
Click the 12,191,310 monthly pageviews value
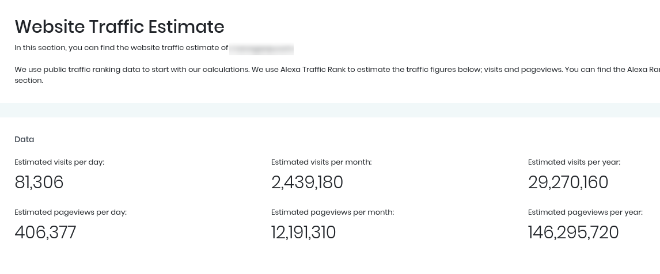click(304, 233)
